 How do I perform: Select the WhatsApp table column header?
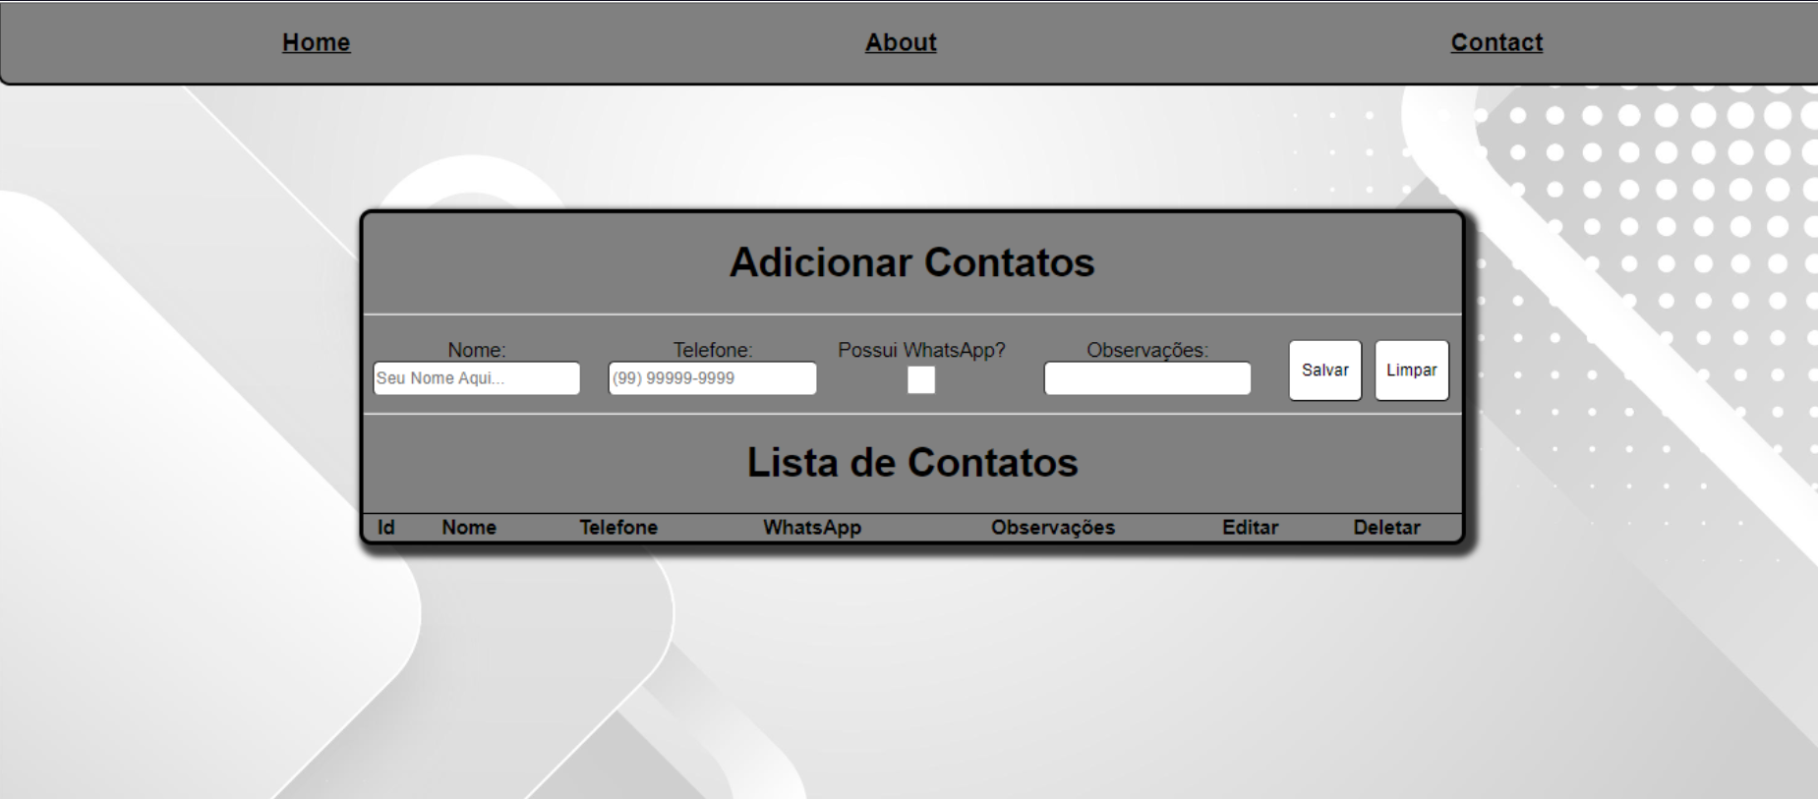812,528
